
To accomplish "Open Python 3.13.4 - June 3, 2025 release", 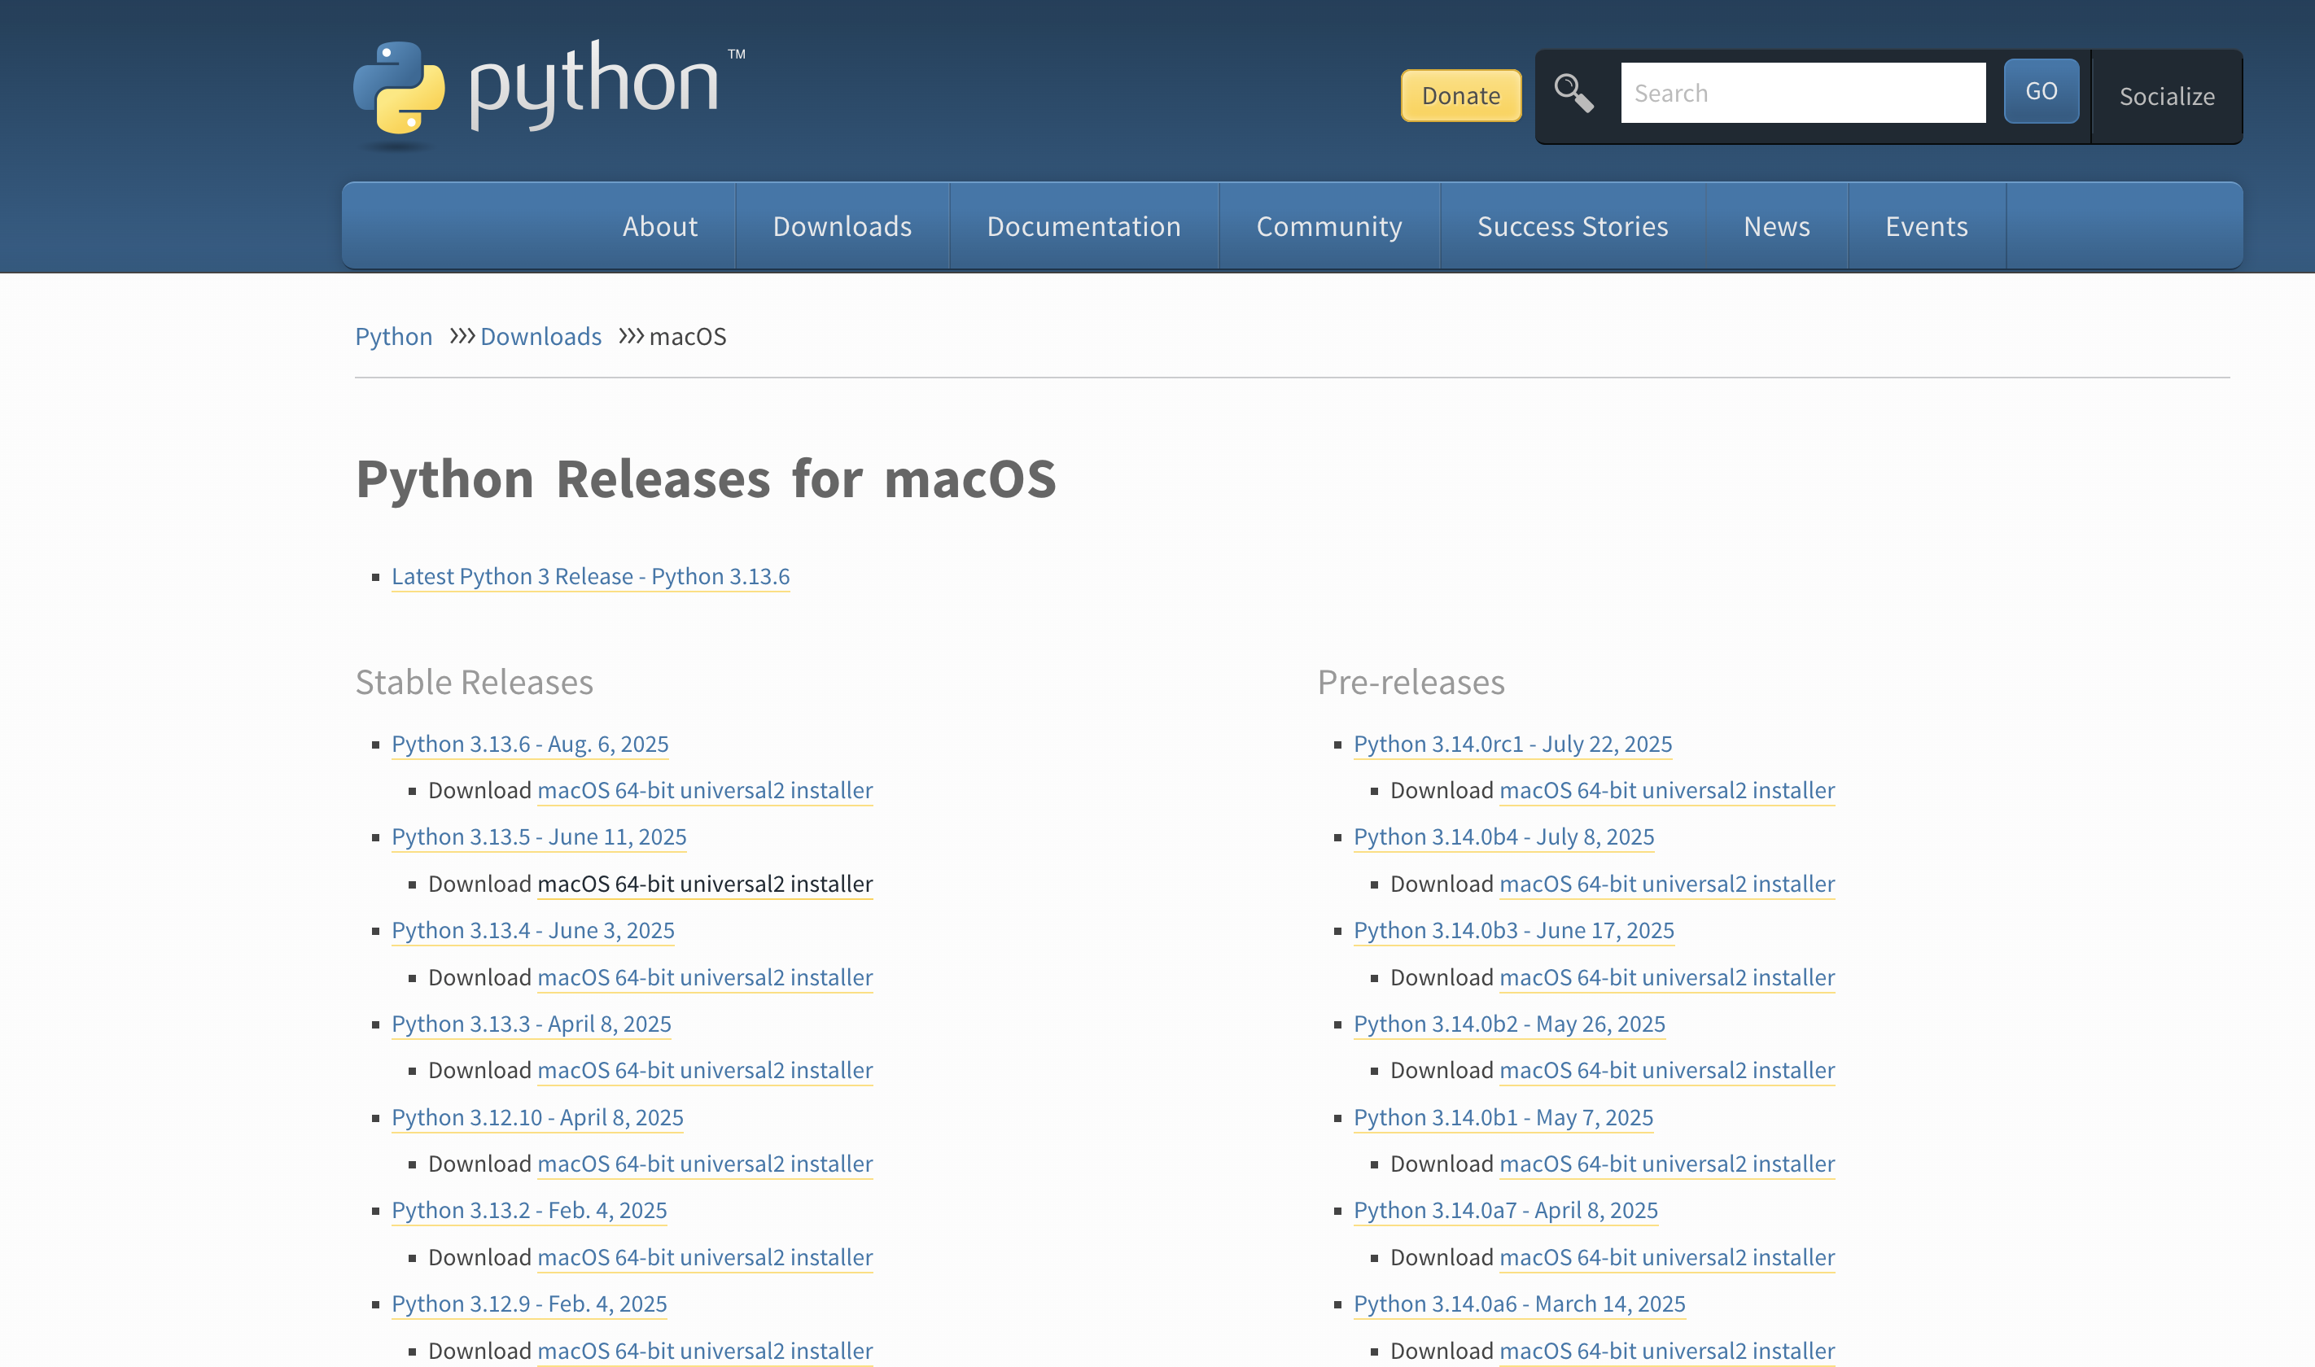I will point(532,930).
